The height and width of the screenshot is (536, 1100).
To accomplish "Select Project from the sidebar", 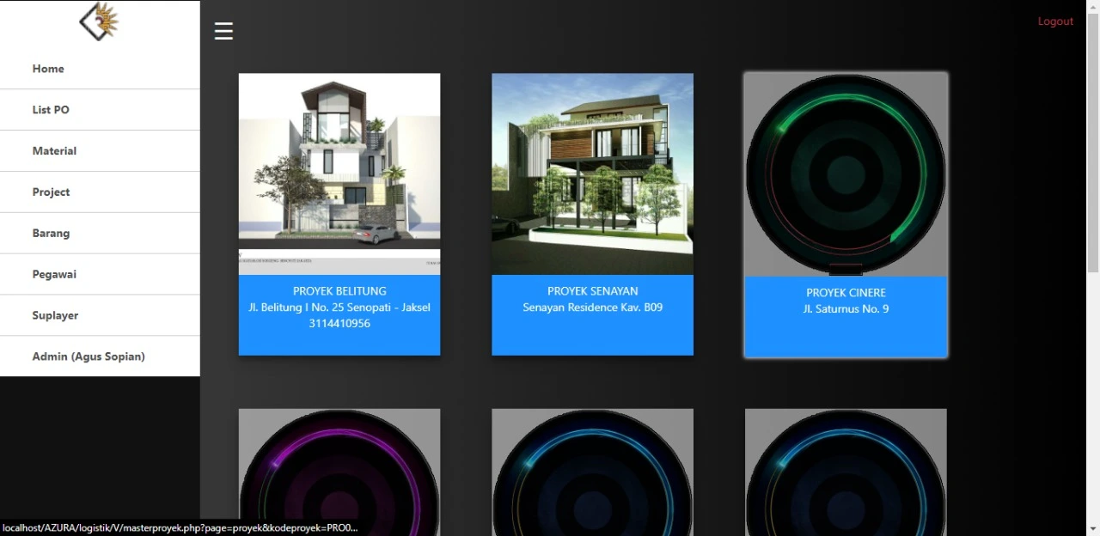I will [51, 192].
